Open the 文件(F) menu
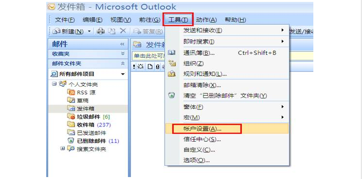Image resolution: width=362 pixels, height=179 pixels. pyautogui.click(x=65, y=20)
